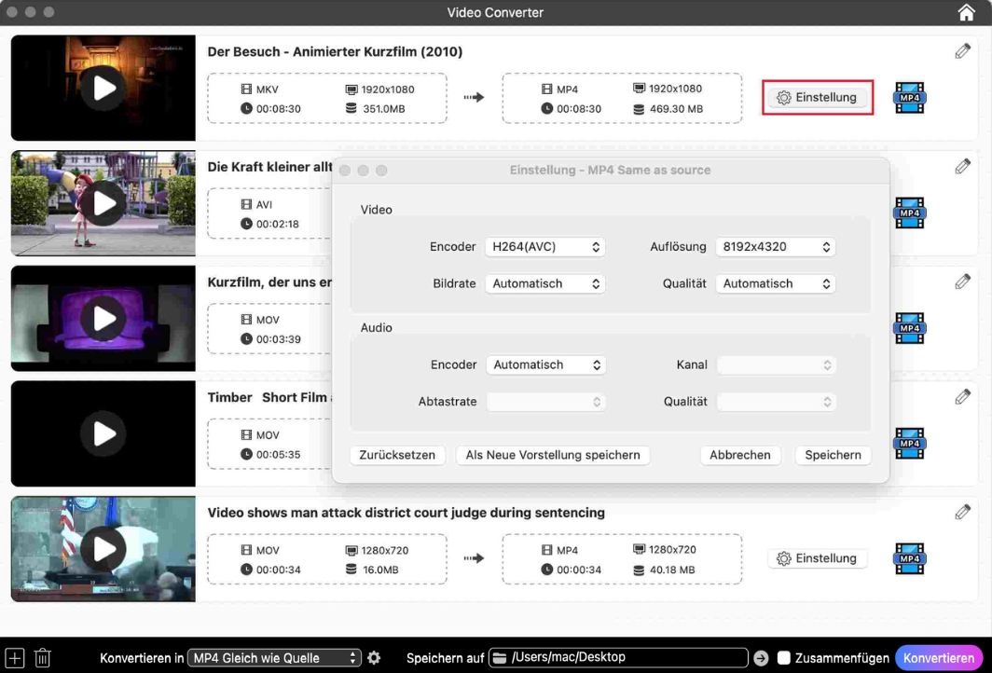This screenshot has width=992, height=673.
Task: Start conversion with the Konvertieren button
Action: tap(938, 657)
